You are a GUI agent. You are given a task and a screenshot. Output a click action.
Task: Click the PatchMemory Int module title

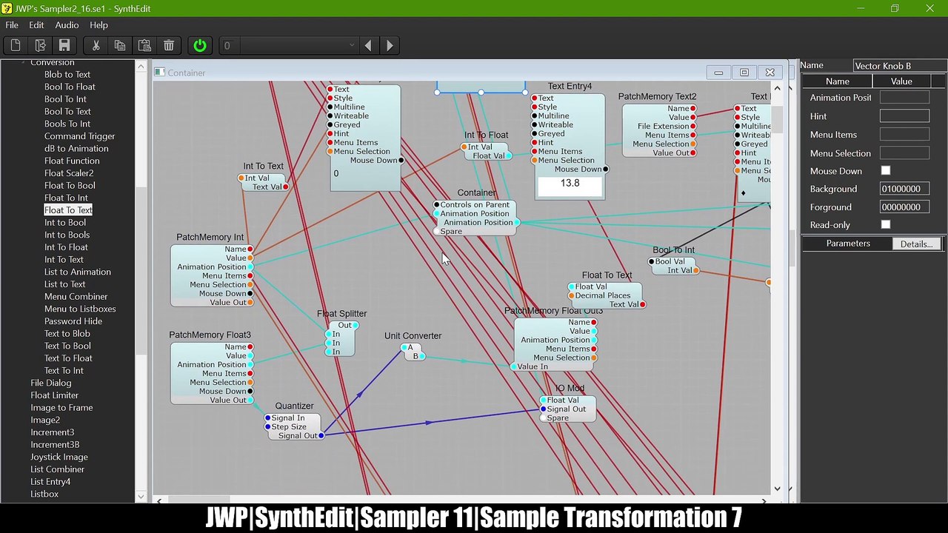point(210,238)
